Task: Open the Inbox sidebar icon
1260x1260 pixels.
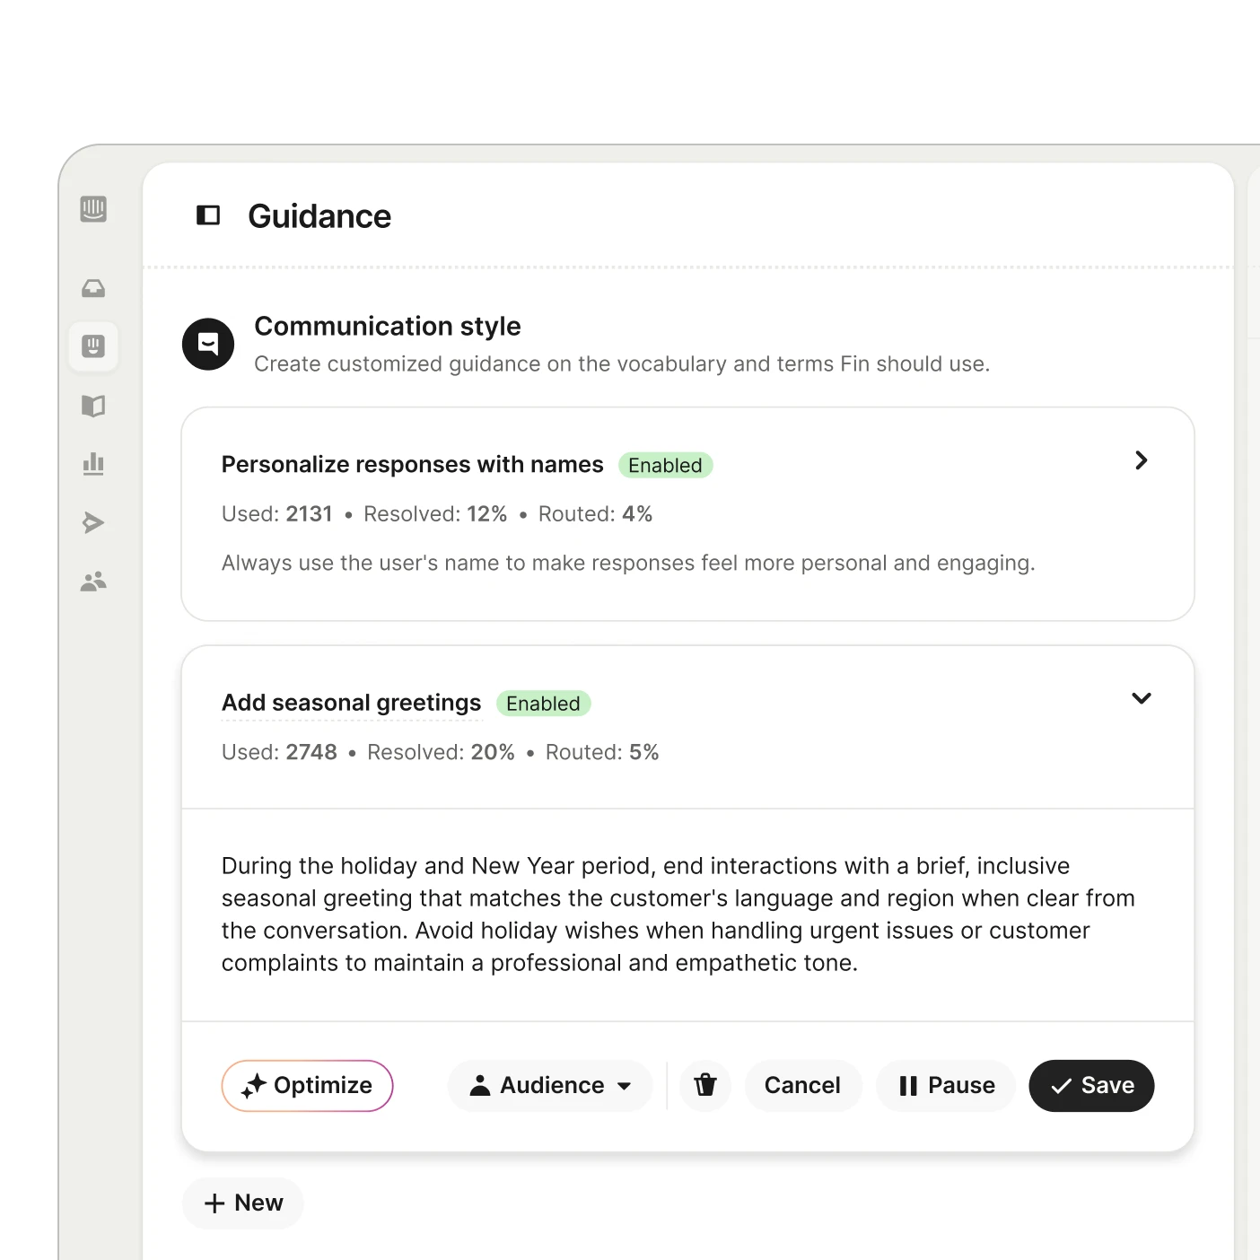Action: tap(93, 289)
